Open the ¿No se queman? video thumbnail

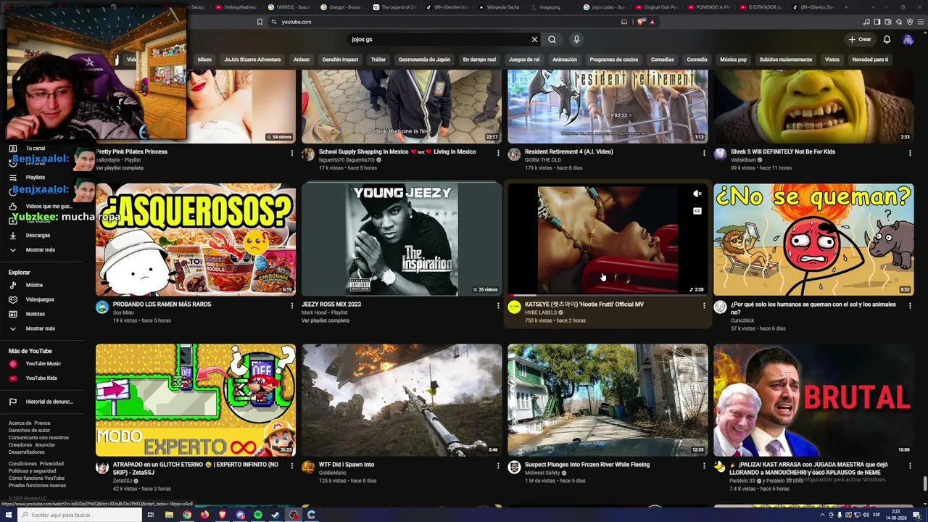tap(813, 239)
